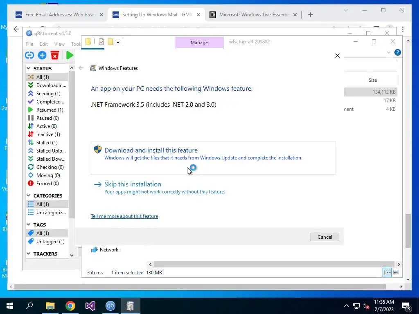Click the Size column header in Explorer
This screenshot has height=314, width=419.
pyautogui.click(x=373, y=80)
